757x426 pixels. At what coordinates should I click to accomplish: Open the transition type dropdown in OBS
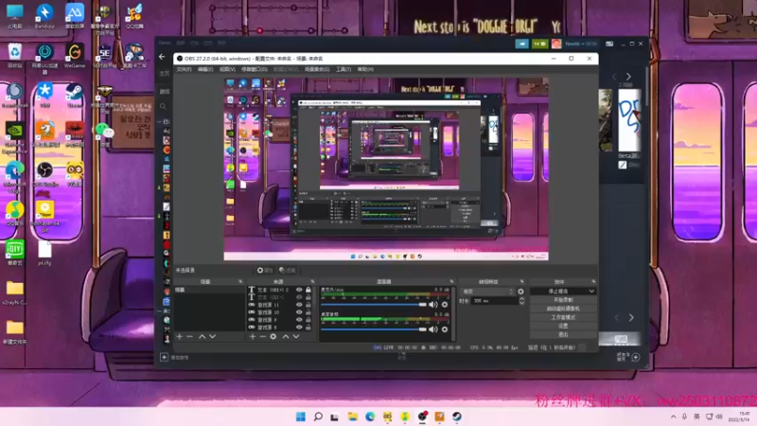tap(487, 292)
